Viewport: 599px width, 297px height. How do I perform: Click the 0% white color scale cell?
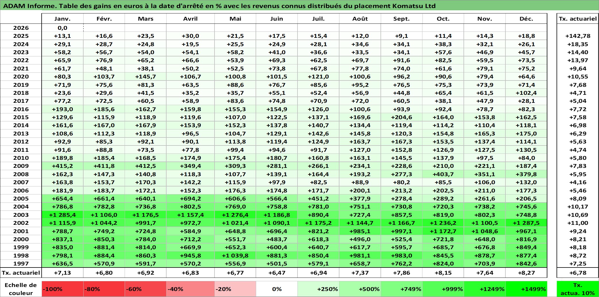coord(277,289)
